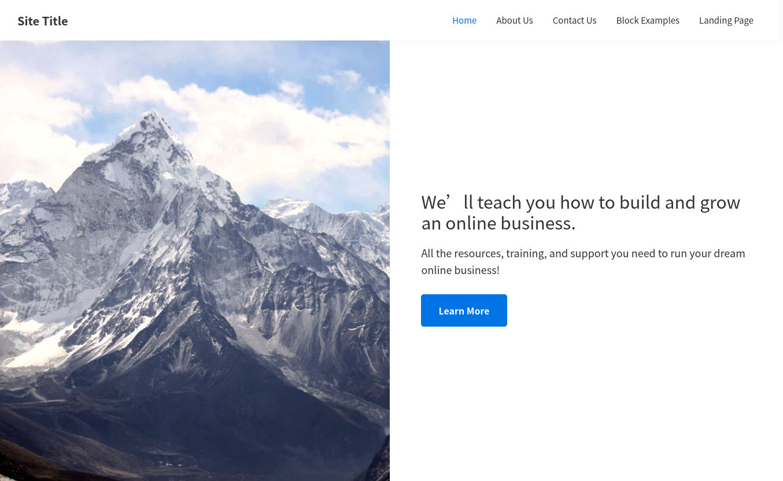
Task: Click the Site Title logo text
Action: pos(43,21)
